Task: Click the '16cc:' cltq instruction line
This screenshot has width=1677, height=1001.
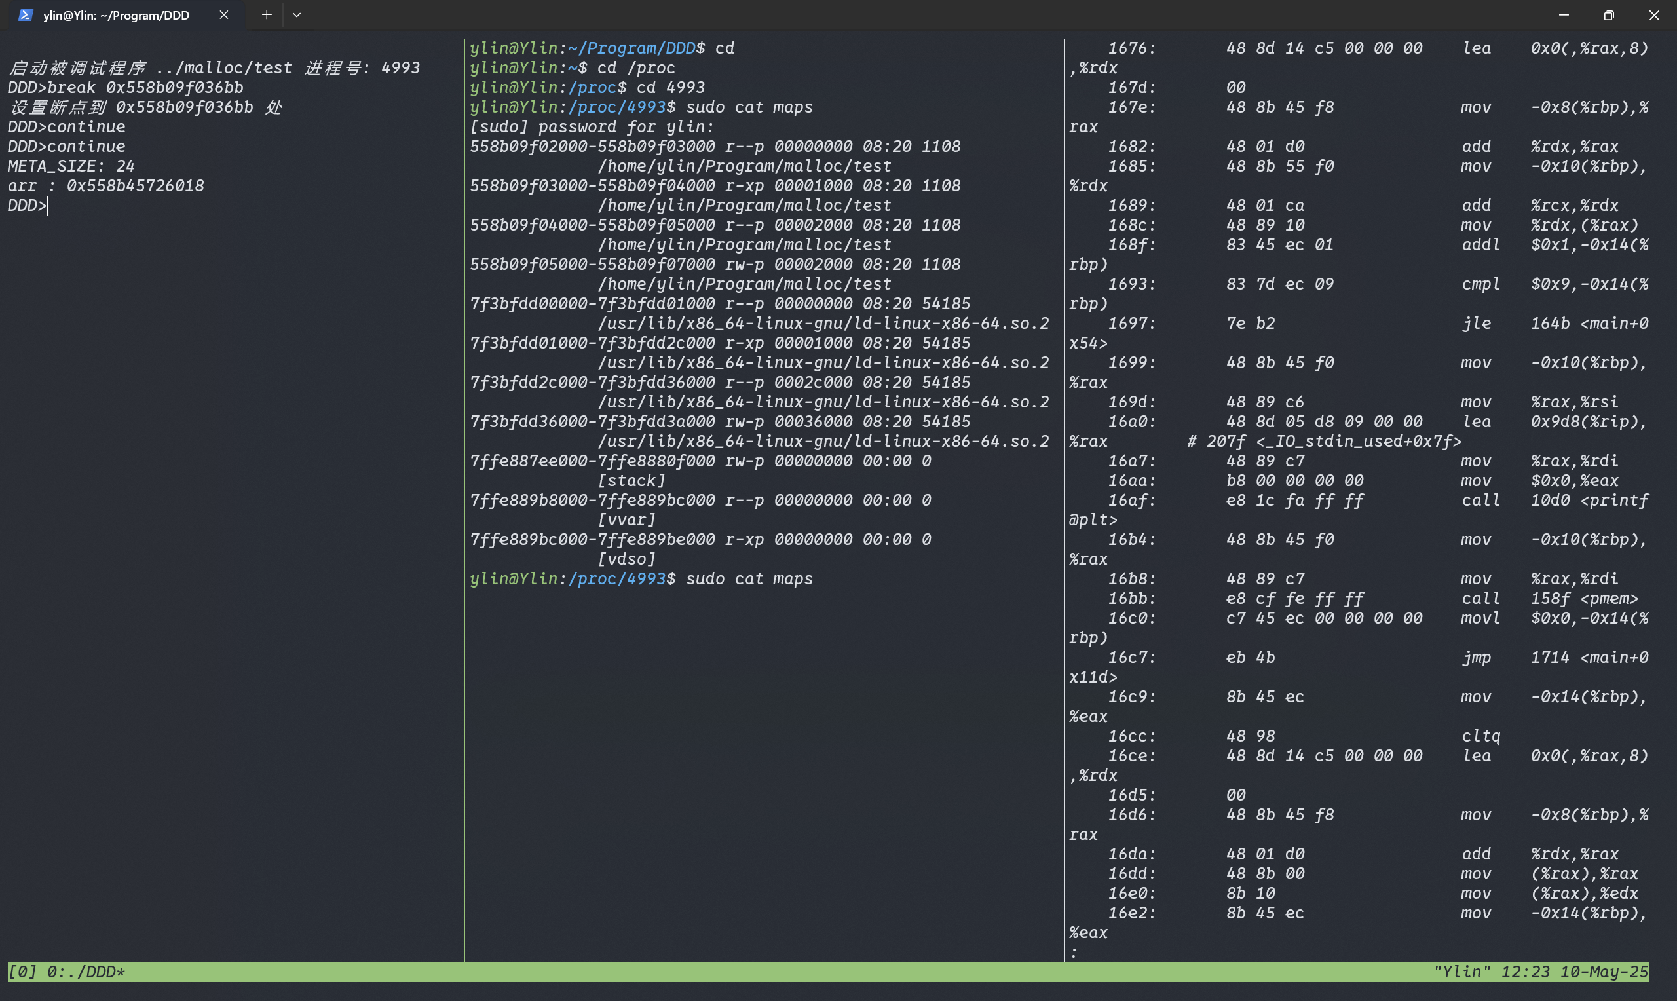Action: click(x=1304, y=736)
